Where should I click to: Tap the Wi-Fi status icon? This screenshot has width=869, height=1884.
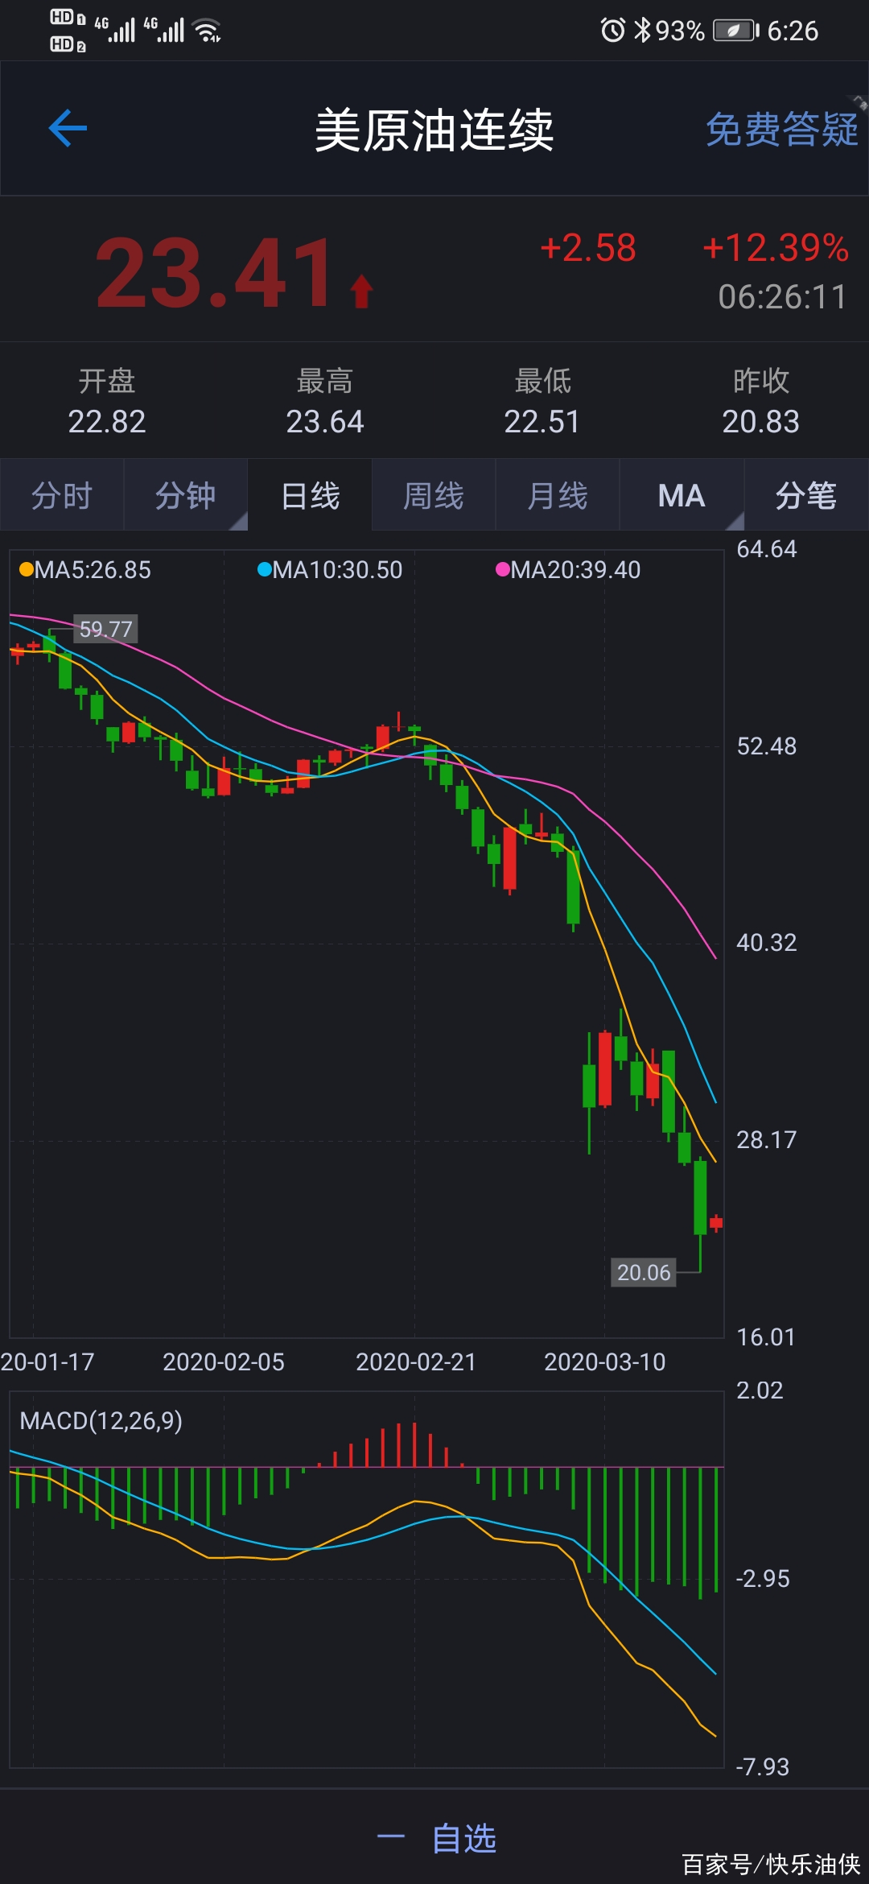click(x=208, y=31)
